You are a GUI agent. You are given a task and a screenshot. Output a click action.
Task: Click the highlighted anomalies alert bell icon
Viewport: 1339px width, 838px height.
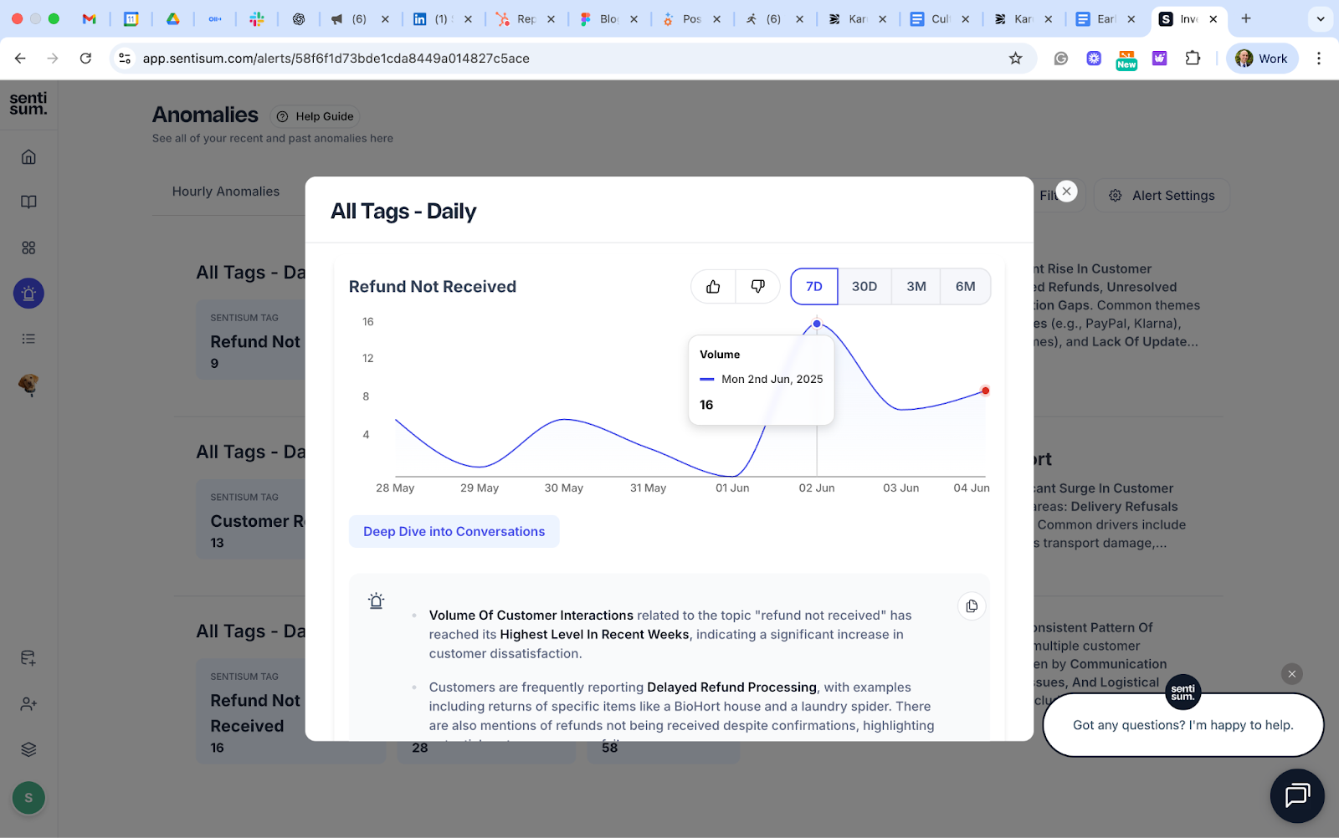[28, 294]
